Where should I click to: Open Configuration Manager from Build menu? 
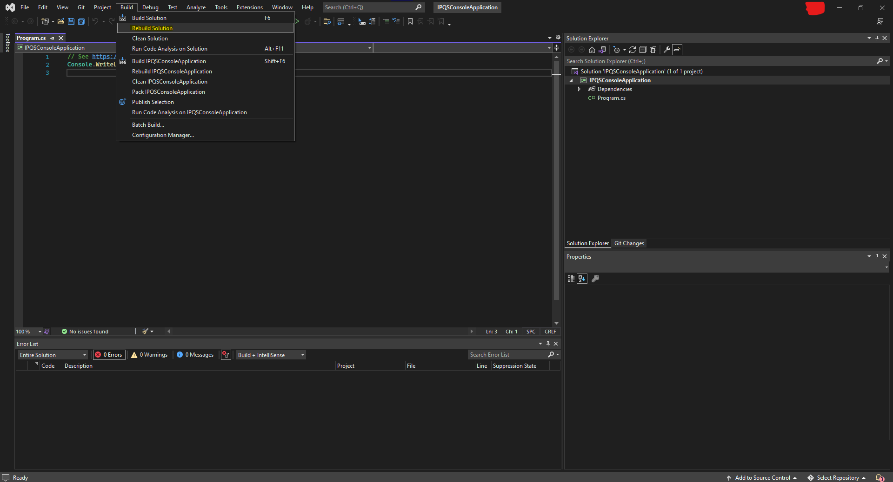(205, 135)
